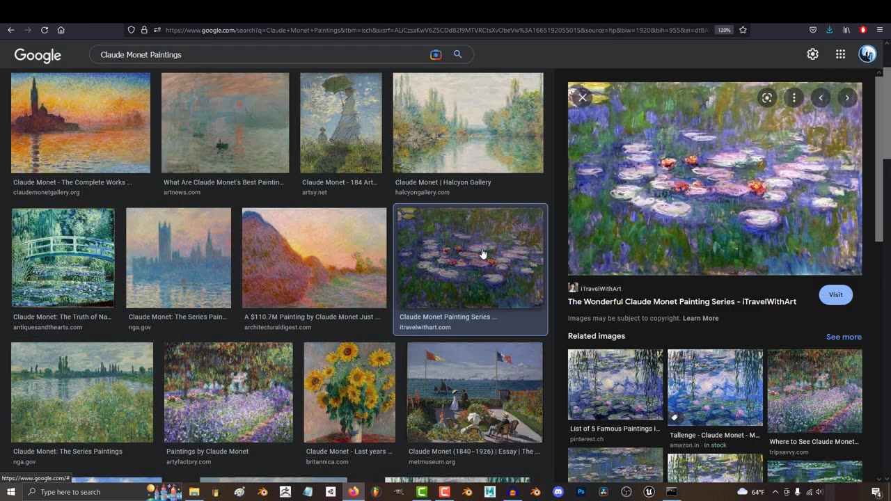Bookmark this page with the star icon
This screenshot has height=501, width=891.
[743, 30]
